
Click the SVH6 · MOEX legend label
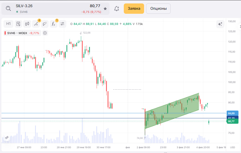point(17,33)
